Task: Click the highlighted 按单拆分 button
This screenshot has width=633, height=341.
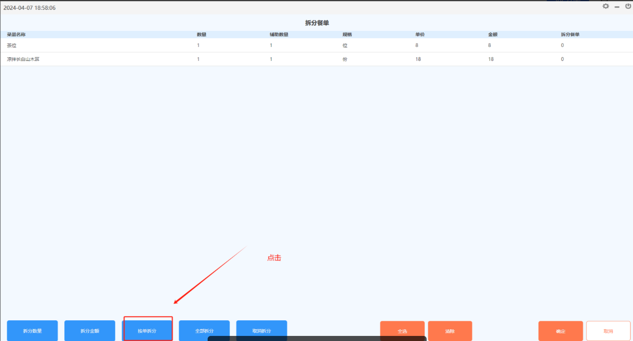Action: [x=147, y=330]
